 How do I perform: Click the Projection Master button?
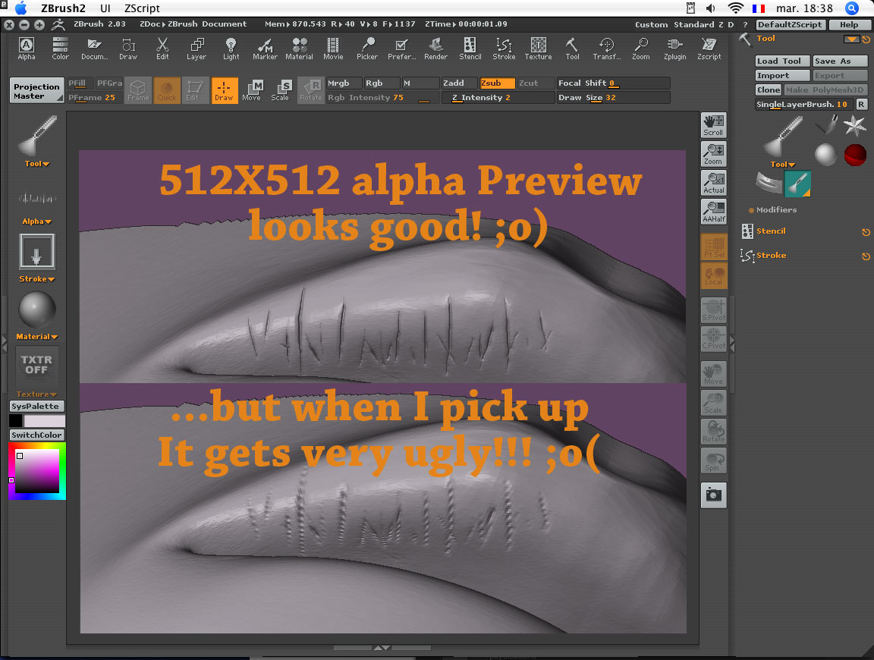36,91
